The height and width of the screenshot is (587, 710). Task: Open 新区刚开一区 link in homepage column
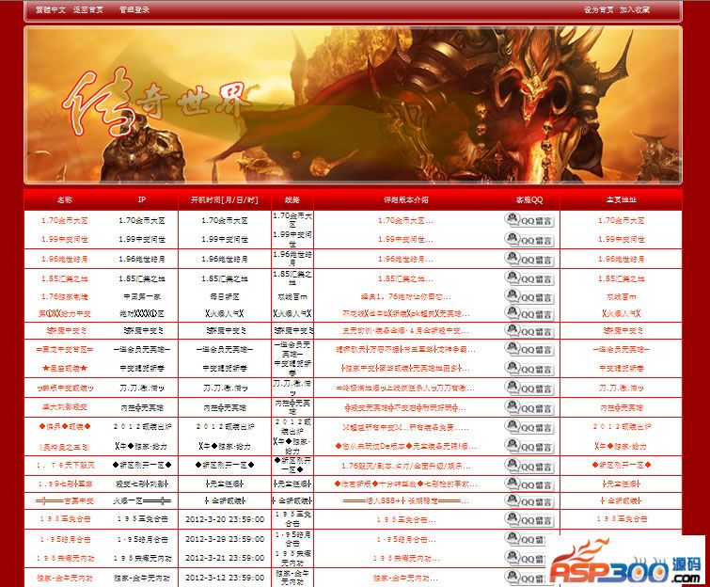622,465
